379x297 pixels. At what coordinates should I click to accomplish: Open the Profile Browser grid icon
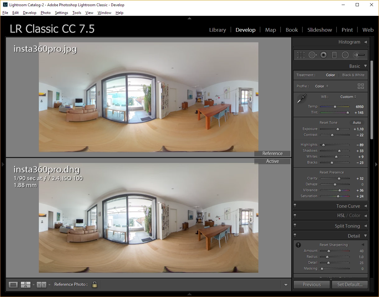(x=361, y=86)
